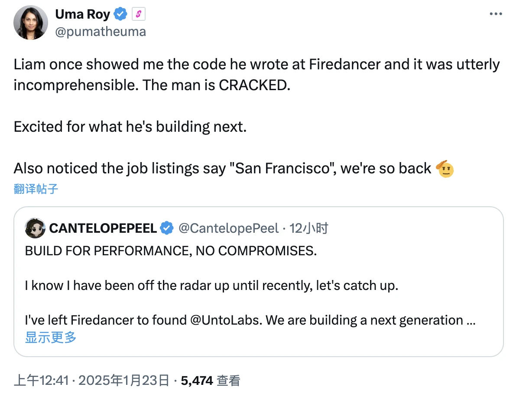Open quoted post via BUILD FOR PERFORMANCE text
The image size is (513, 397).
coord(171,251)
